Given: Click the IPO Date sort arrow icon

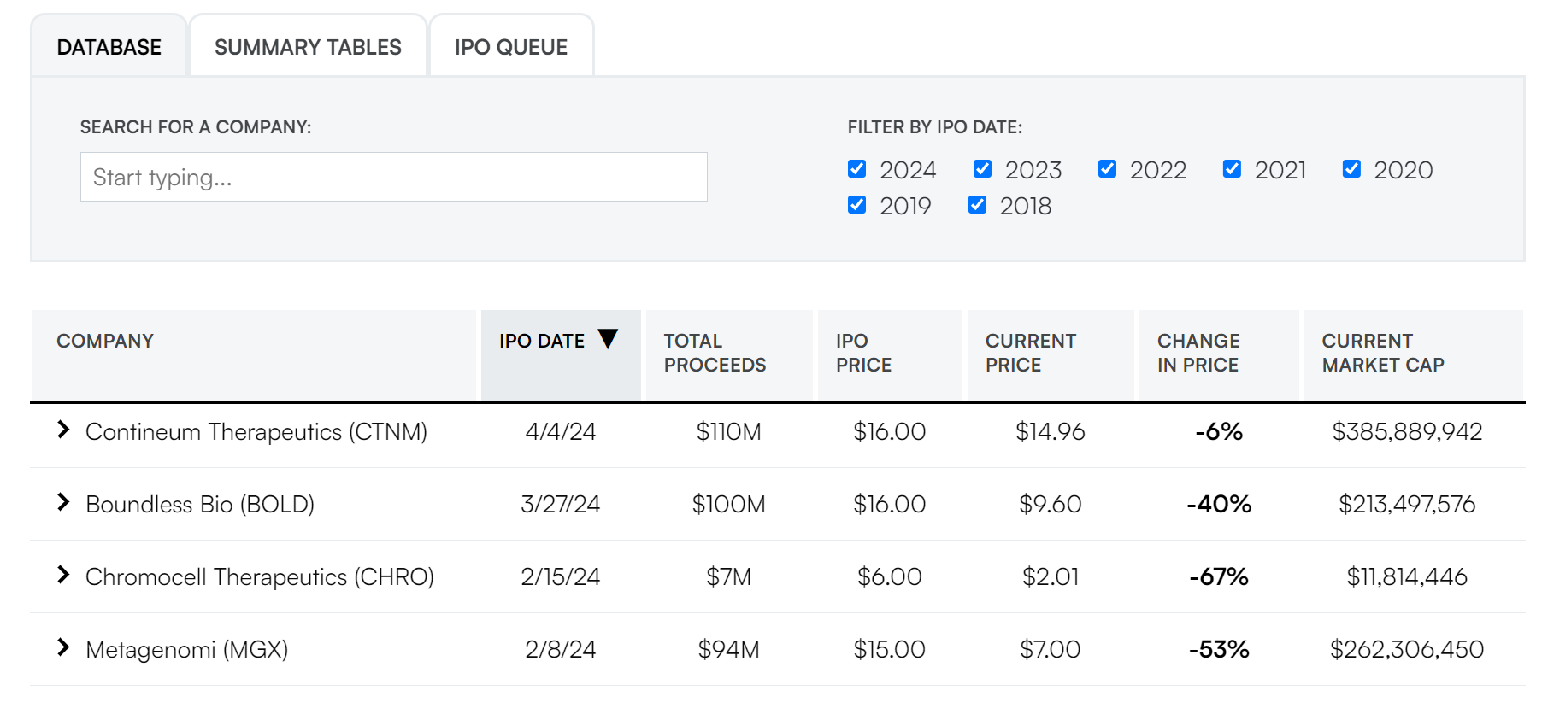Looking at the screenshot, I should [608, 339].
